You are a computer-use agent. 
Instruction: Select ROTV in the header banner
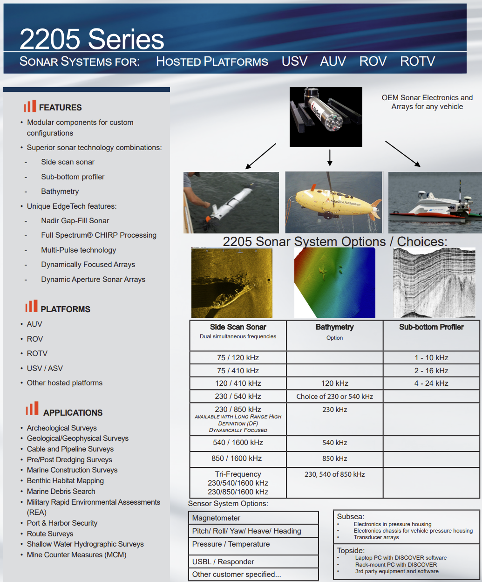[x=417, y=62]
